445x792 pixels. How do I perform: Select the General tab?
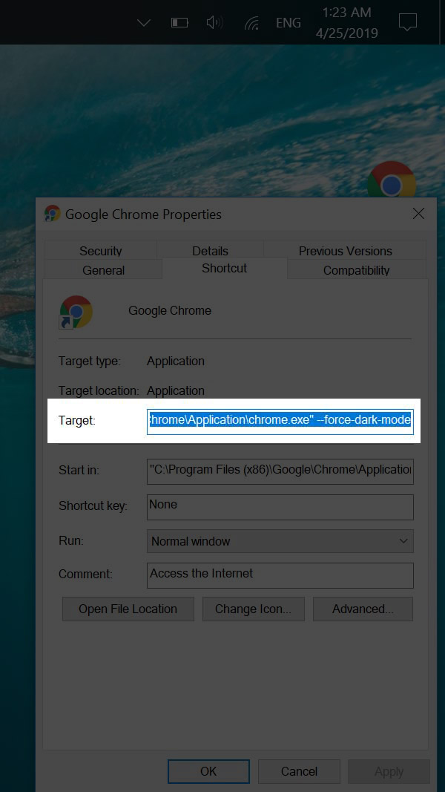103,269
